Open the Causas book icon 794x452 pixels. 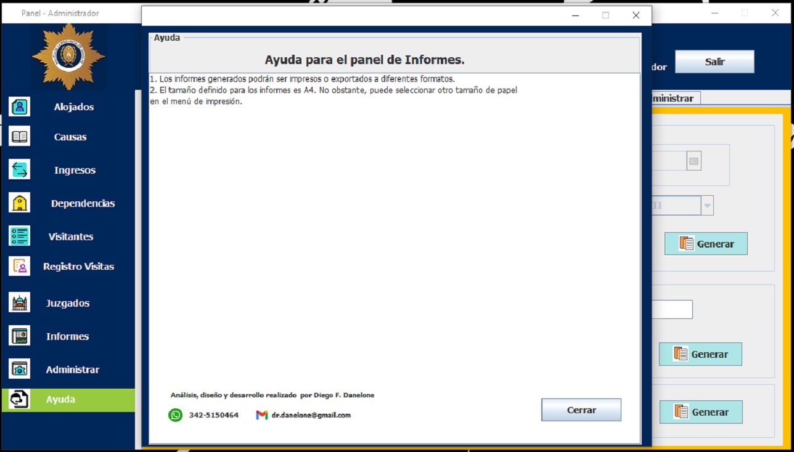20,137
